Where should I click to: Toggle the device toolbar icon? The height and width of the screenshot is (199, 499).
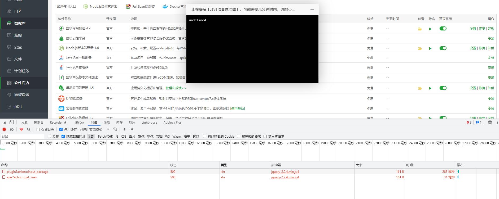coord(11,122)
